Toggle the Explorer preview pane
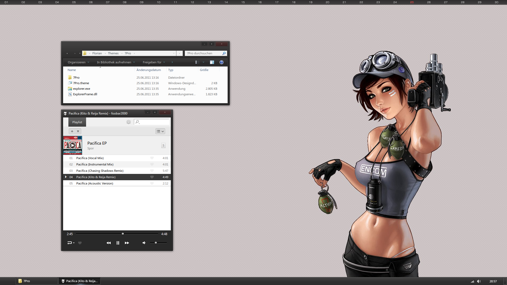 212,62
